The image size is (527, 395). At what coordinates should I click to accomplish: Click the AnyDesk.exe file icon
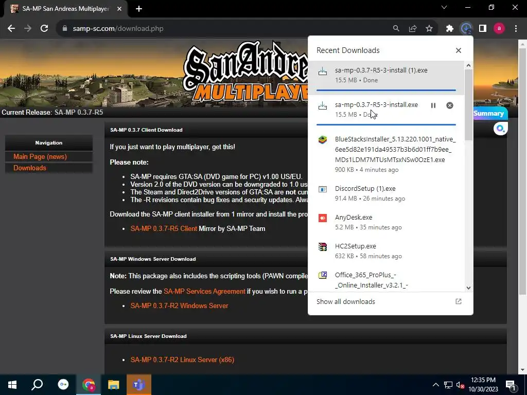pos(323,218)
